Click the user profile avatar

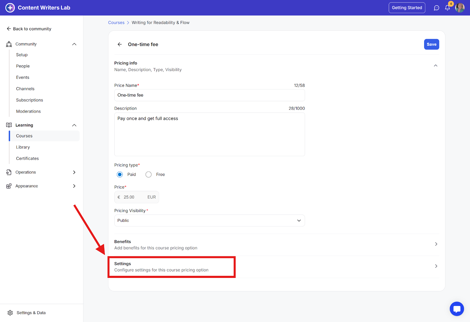pyautogui.click(x=460, y=8)
